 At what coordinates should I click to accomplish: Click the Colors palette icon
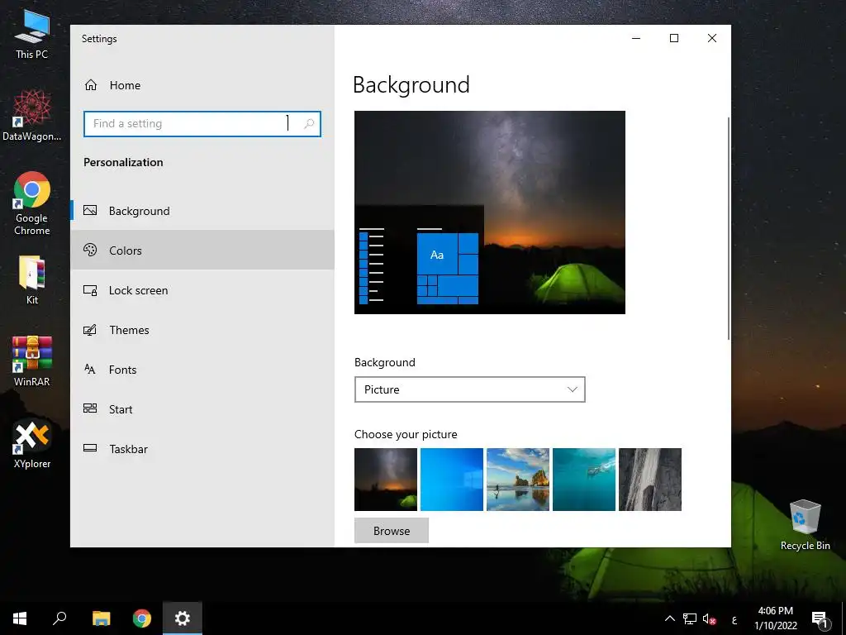(x=90, y=250)
